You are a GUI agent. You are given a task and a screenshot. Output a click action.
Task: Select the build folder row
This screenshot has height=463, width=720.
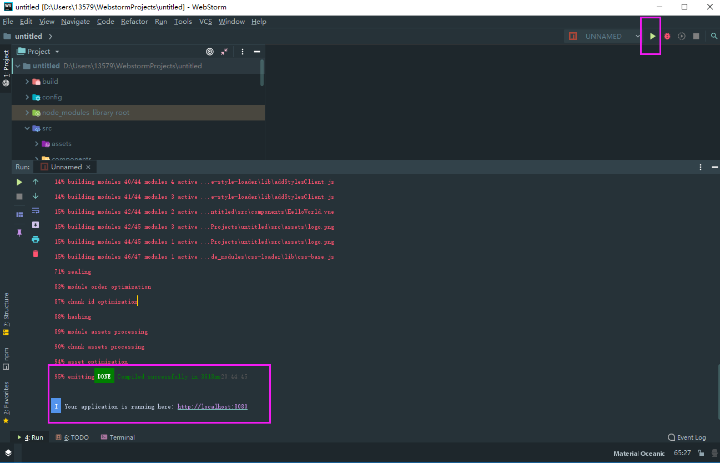(138, 82)
